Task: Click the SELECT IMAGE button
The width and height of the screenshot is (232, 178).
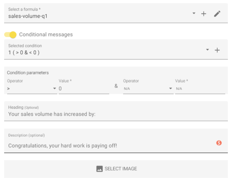Action: click(116, 169)
